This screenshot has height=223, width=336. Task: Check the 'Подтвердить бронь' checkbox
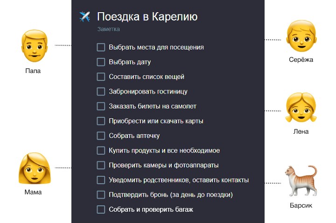pyautogui.click(x=101, y=194)
